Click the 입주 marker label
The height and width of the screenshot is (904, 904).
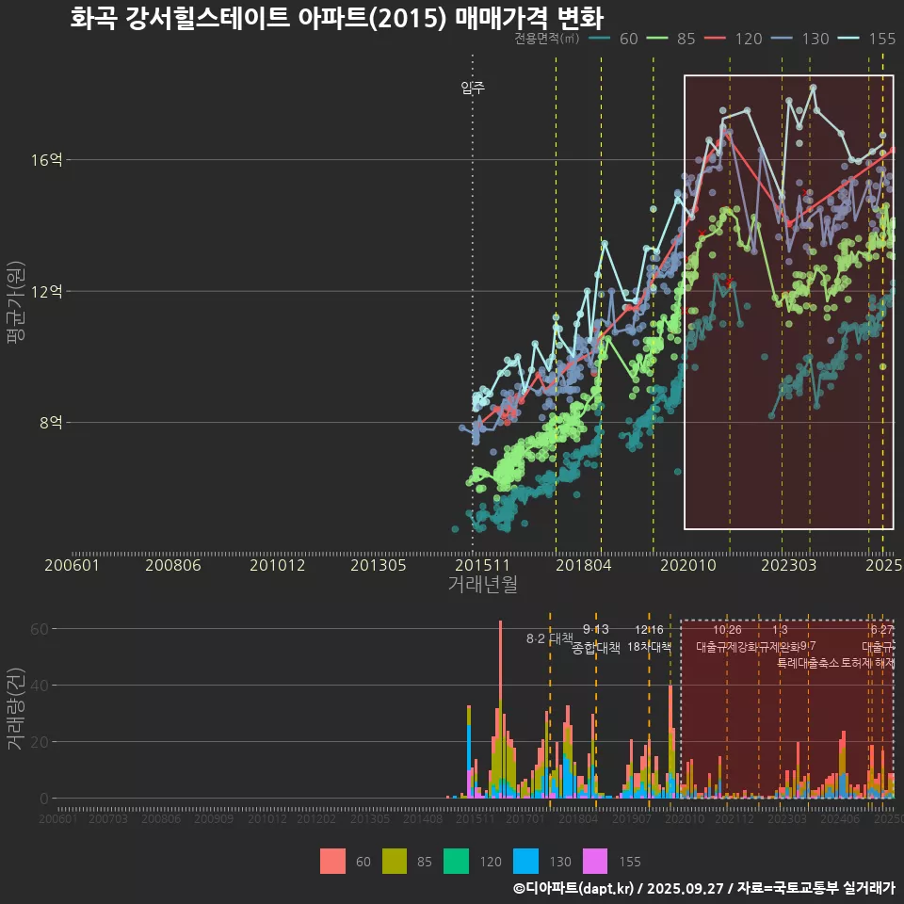473,89
